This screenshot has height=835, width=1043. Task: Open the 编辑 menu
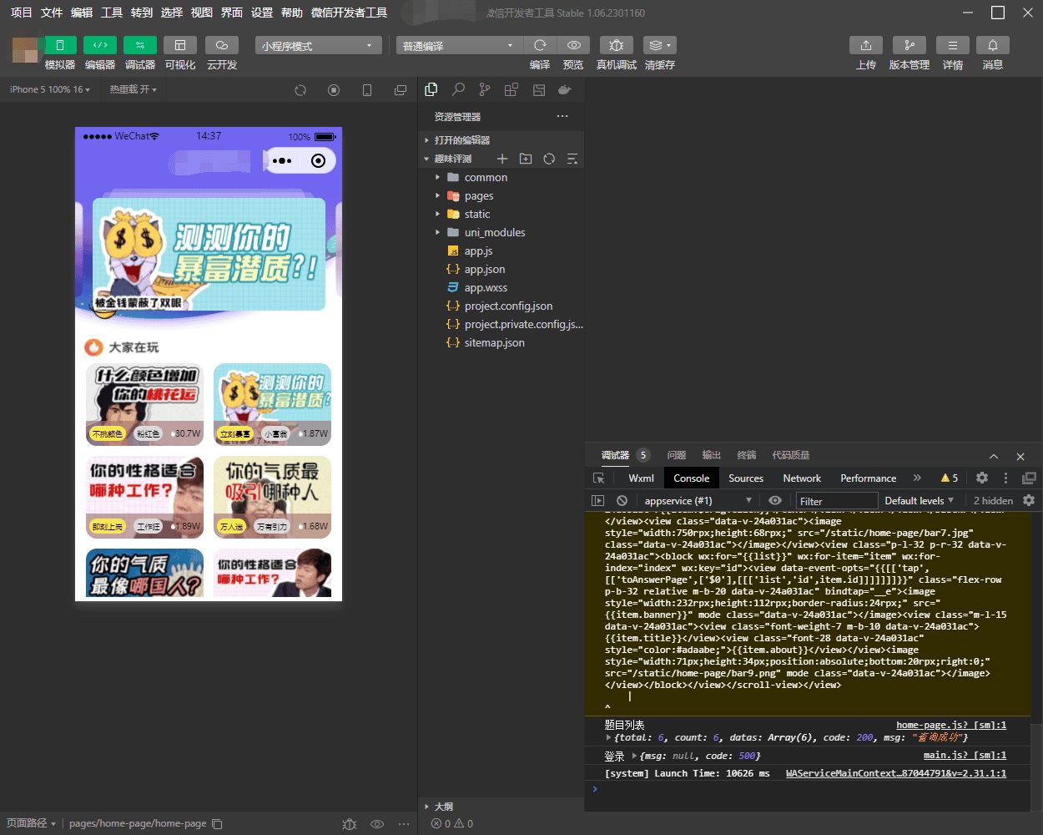82,13
